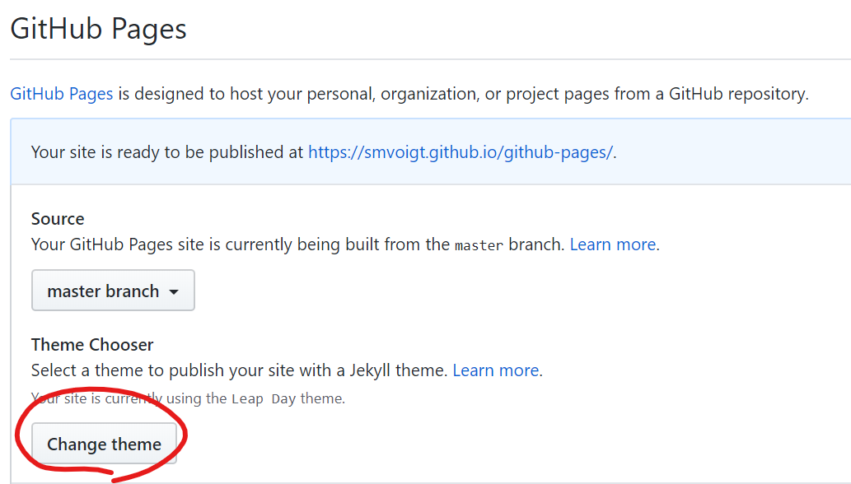Viewport: 851px width, 484px height.
Task: Open Learn more link under Source
Action: (613, 244)
